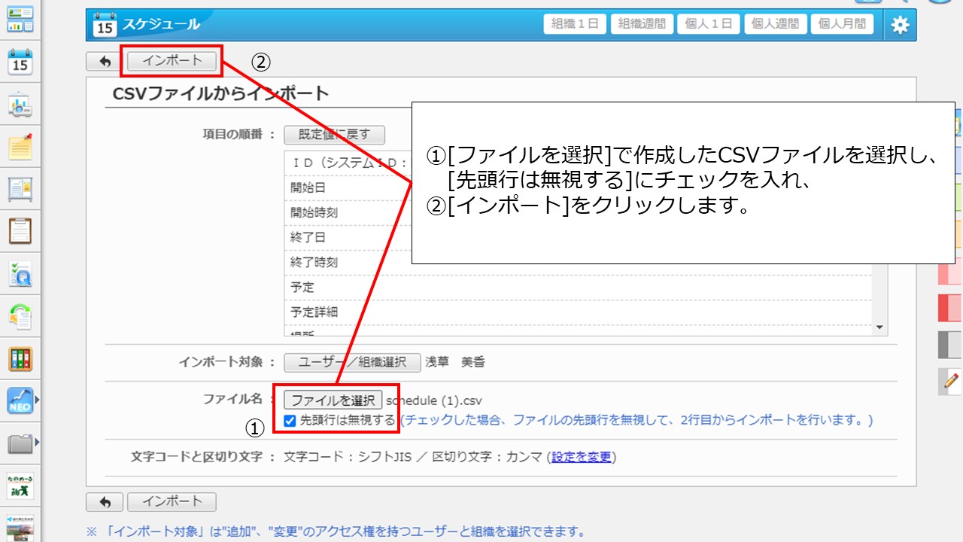This screenshot has width=963, height=542.
Task: Open the yellow sticky note memo icon
Action: 20,147
